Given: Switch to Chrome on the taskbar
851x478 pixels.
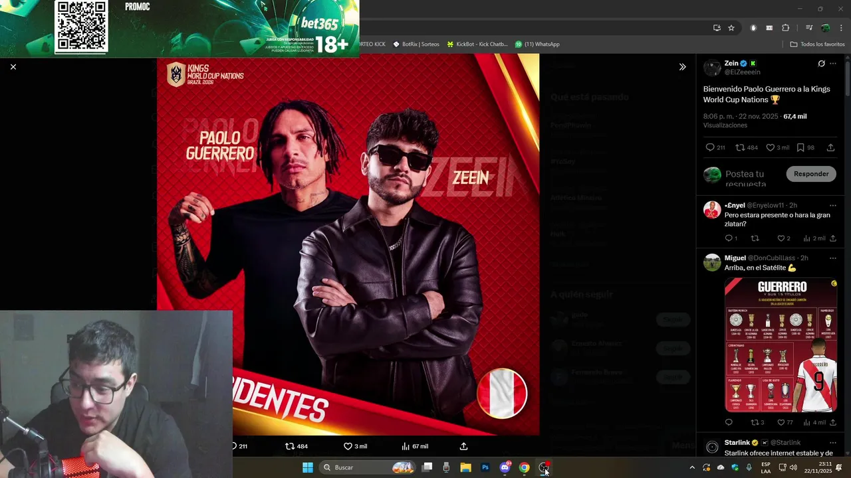Looking at the screenshot, I should [x=524, y=467].
